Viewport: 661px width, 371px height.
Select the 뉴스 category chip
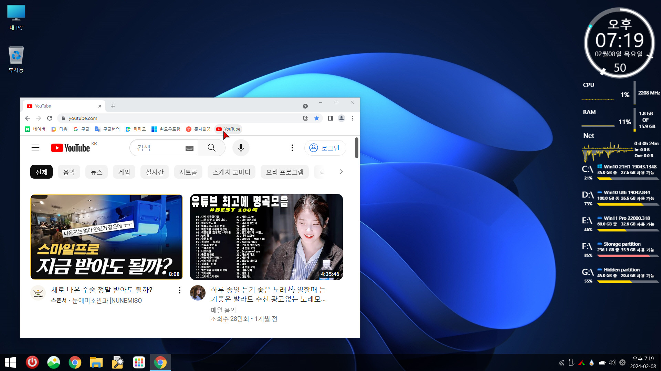pyautogui.click(x=96, y=172)
